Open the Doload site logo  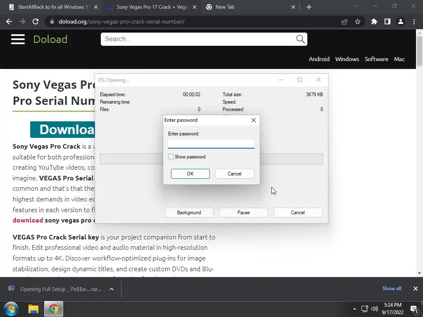click(x=50, y=39)
